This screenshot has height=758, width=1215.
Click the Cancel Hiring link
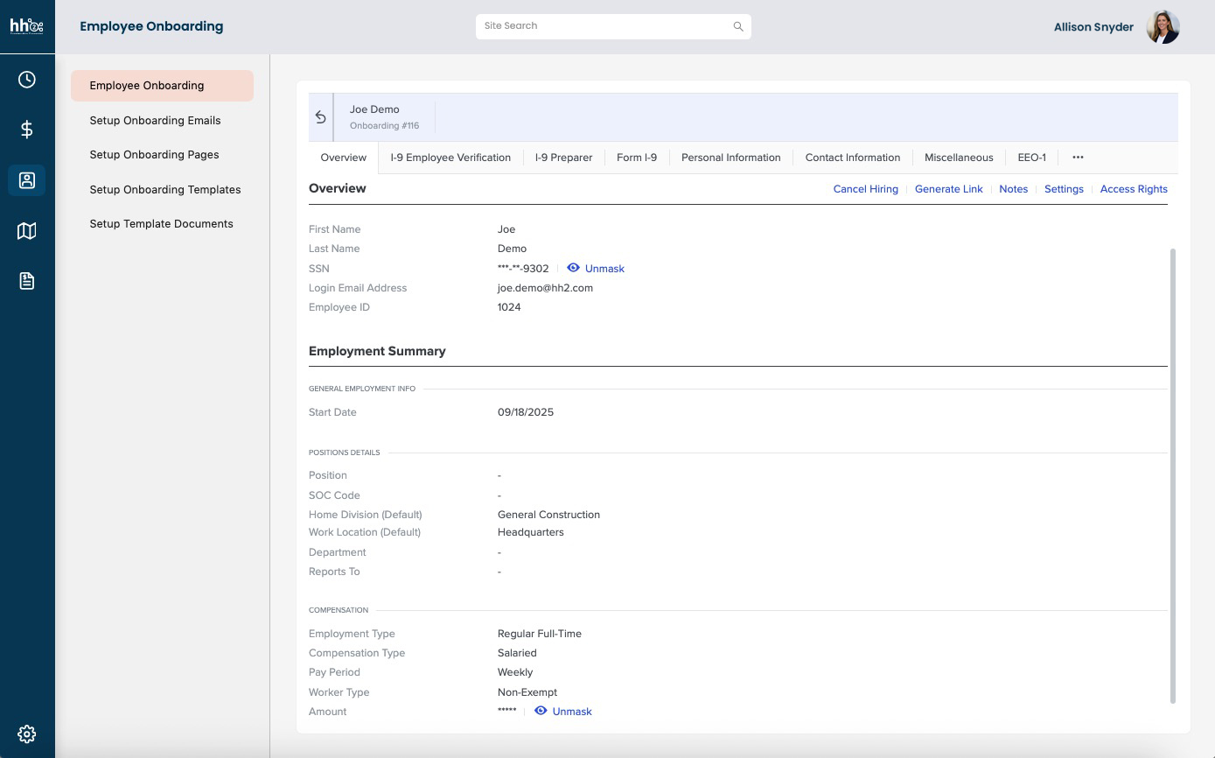coord(865,189)
